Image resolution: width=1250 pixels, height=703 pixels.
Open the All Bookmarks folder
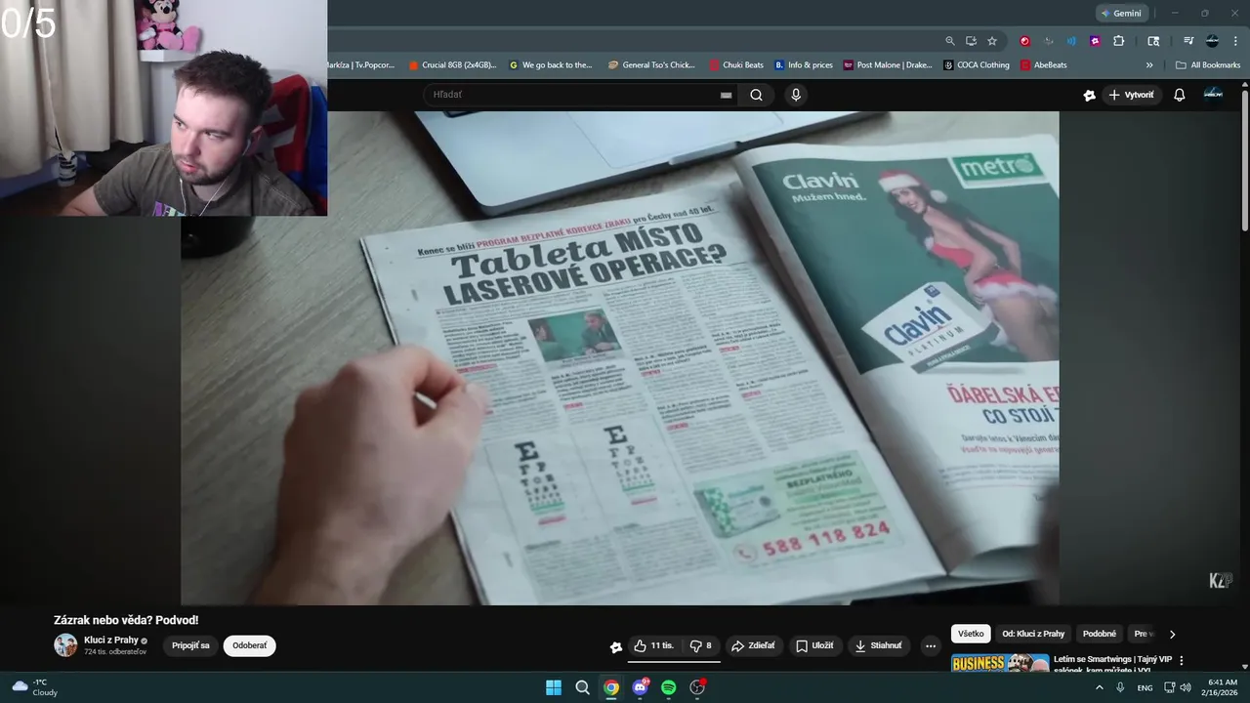pos(1208,65)
